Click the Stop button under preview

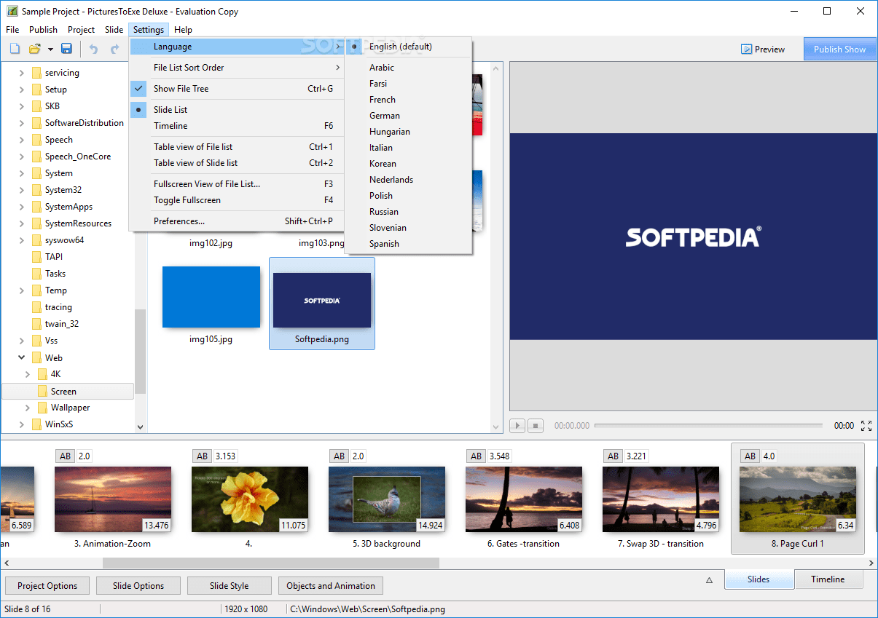[x=536, y=426]
